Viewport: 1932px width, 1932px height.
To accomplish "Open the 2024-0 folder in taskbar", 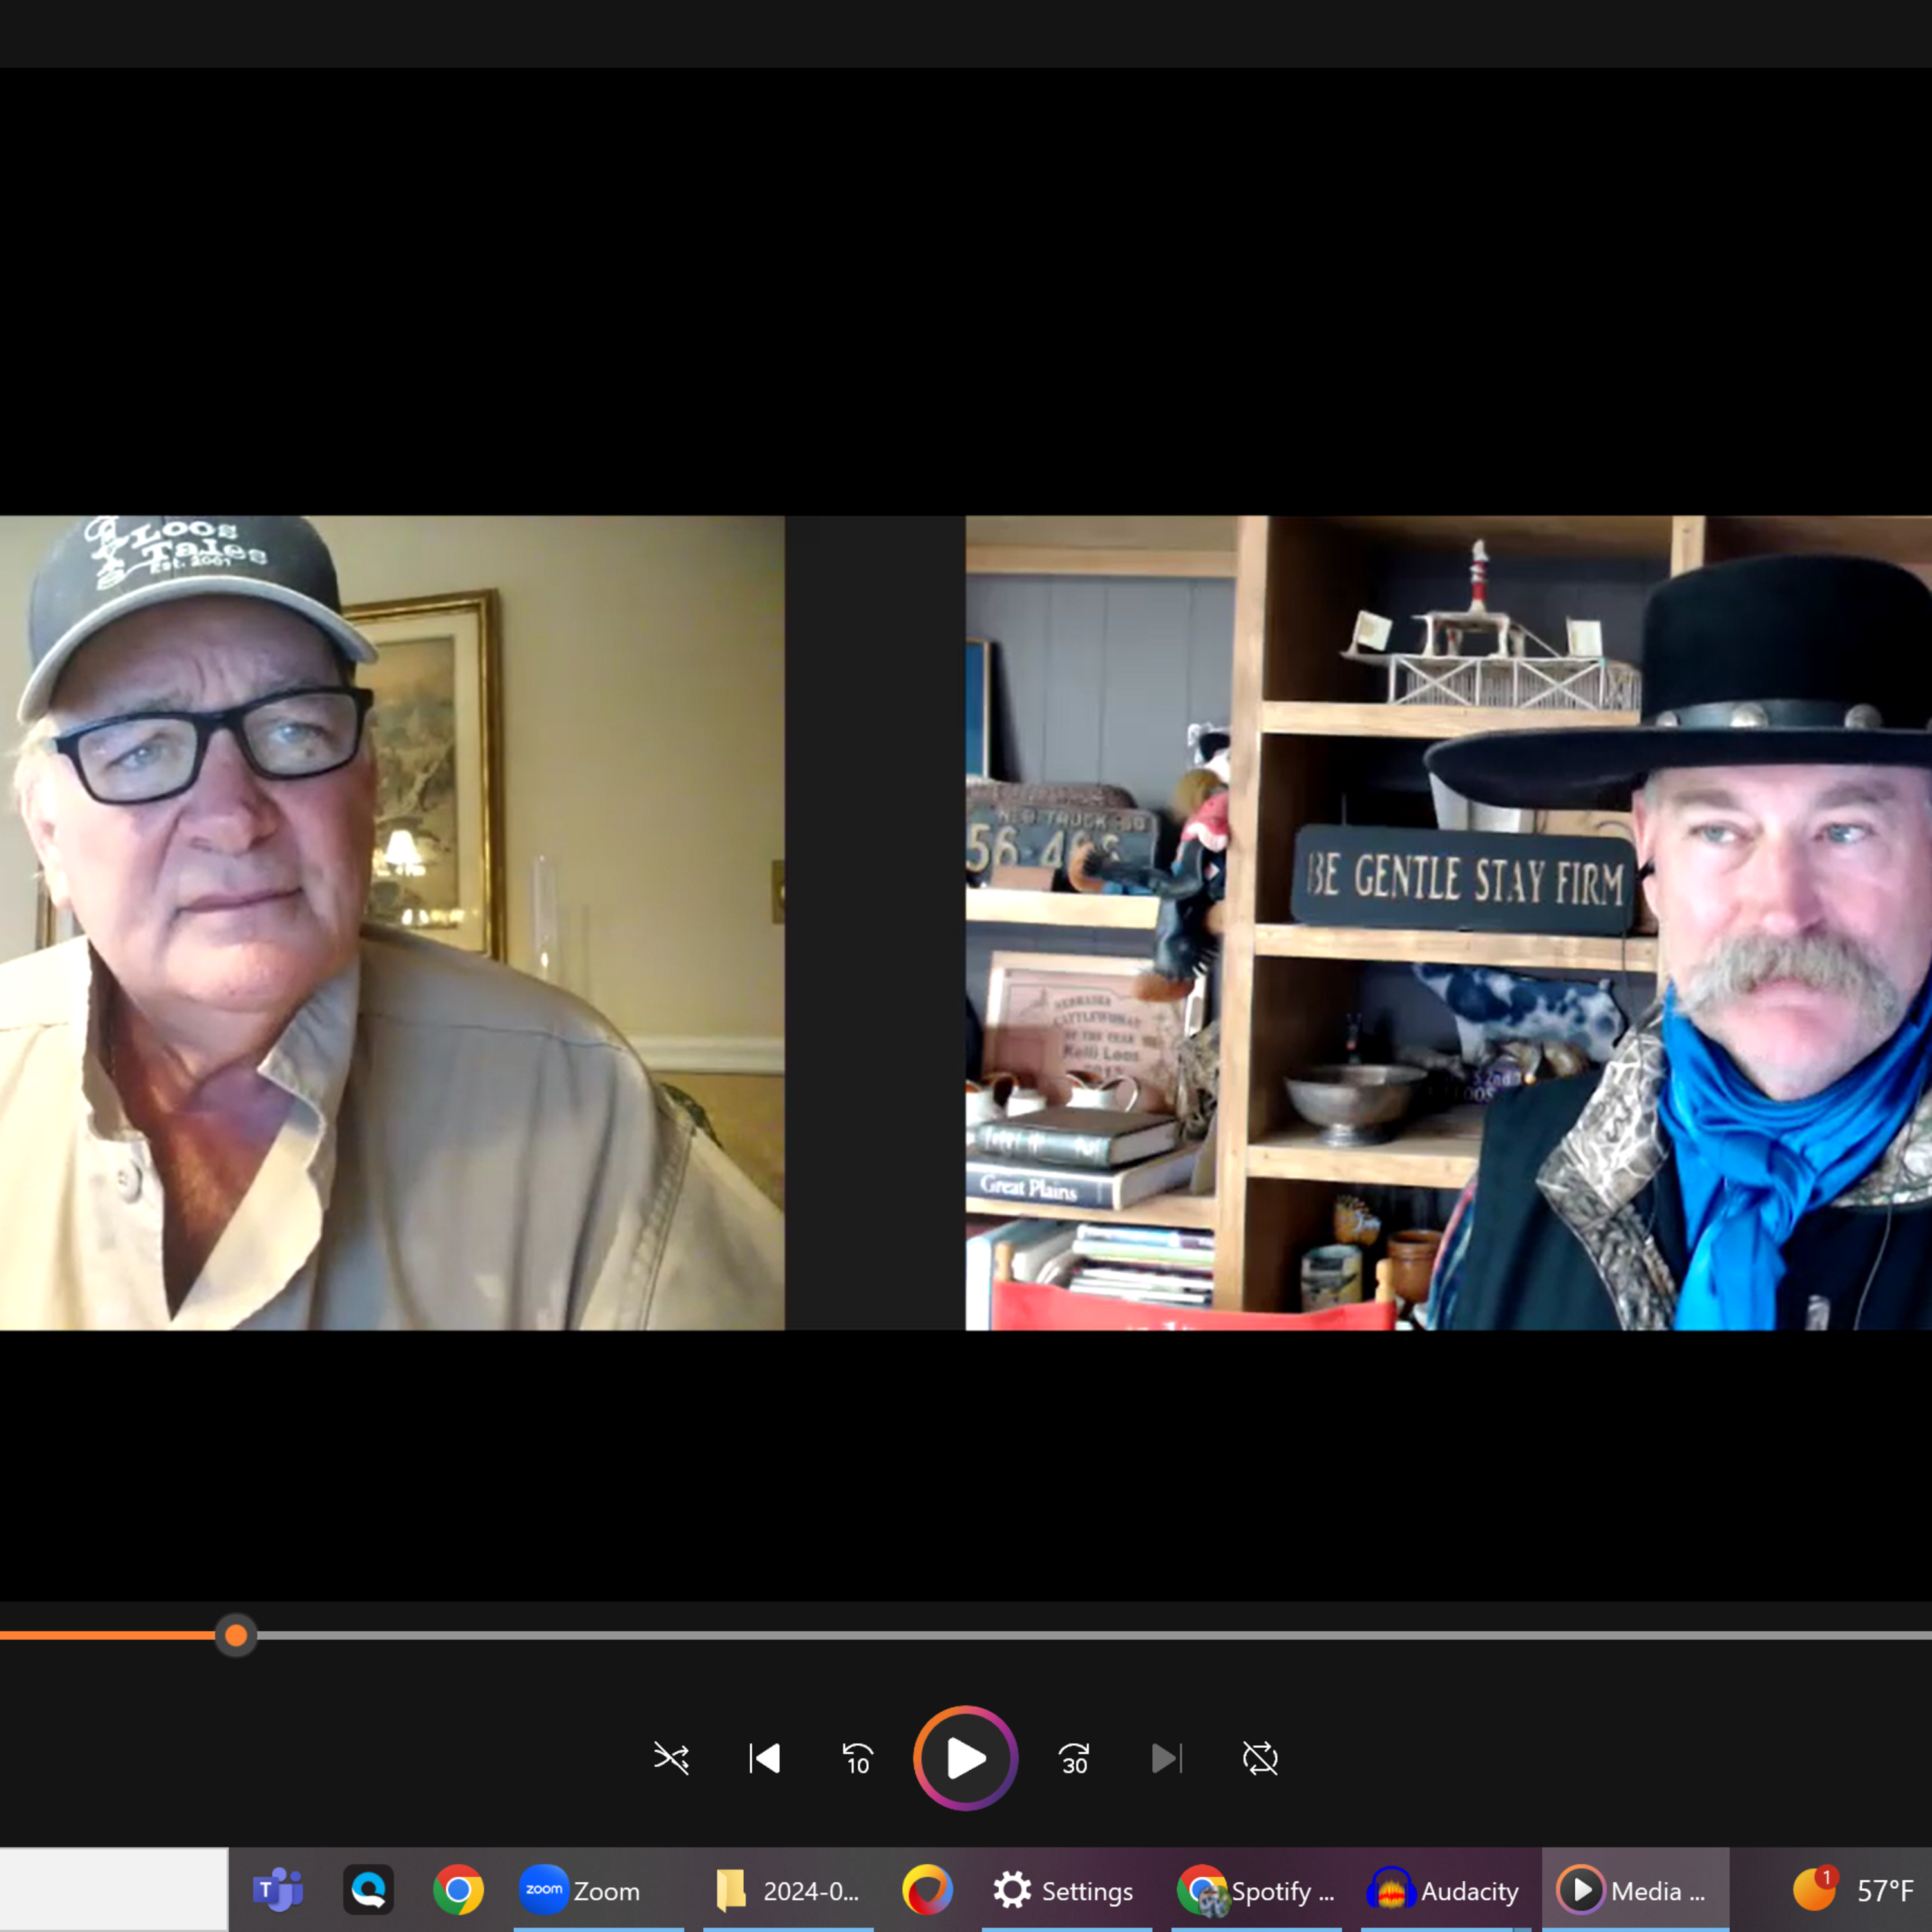I will tap(789, 1890).
